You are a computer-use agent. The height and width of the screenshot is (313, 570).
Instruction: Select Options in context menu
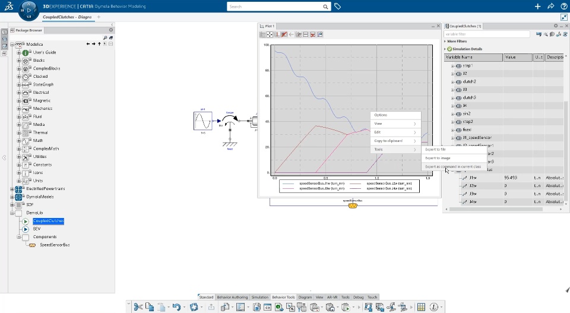tap(395, 115)
